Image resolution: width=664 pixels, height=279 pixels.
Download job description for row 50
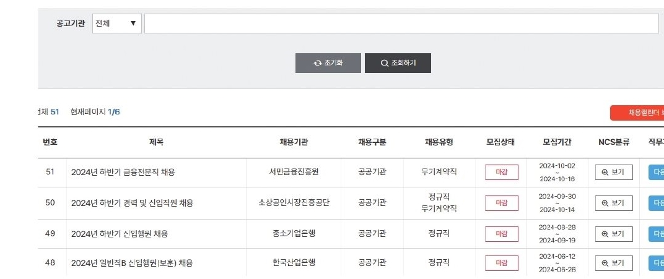(657, 203)
